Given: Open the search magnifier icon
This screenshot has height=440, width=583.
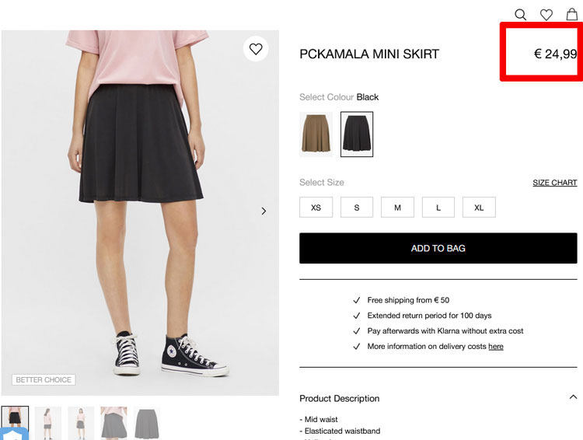Looking at the screenshot, I should (521, 14).
